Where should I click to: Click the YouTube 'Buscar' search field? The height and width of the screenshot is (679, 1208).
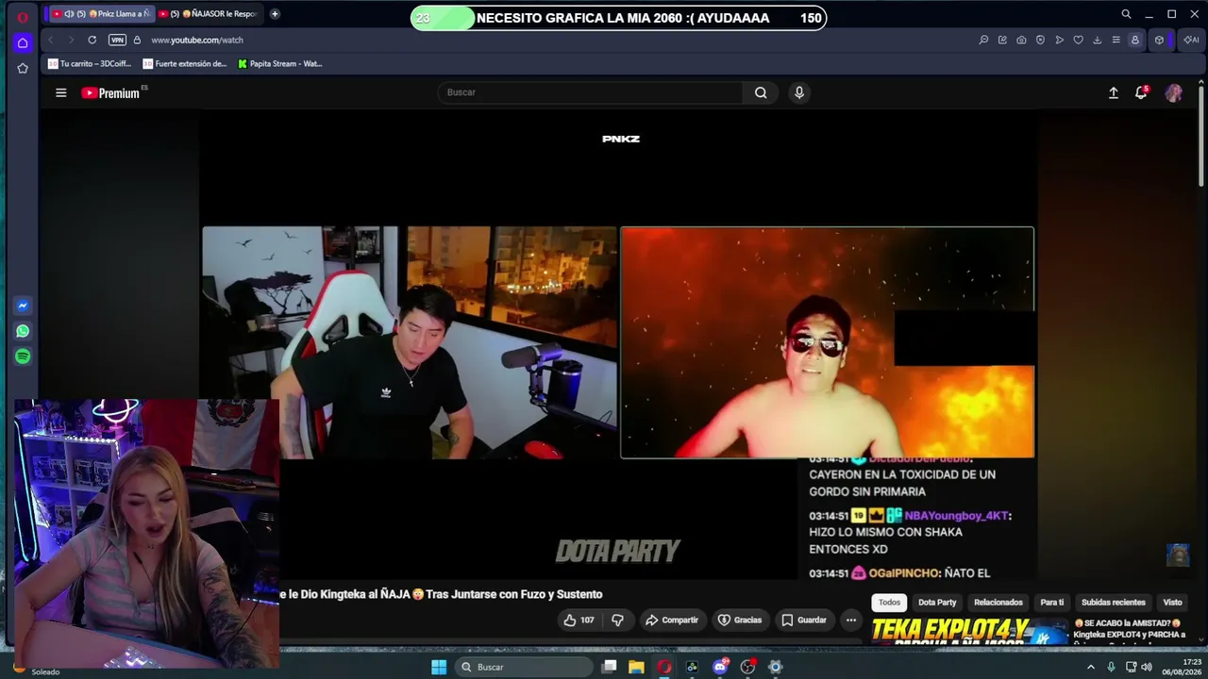tap(590, 92)
